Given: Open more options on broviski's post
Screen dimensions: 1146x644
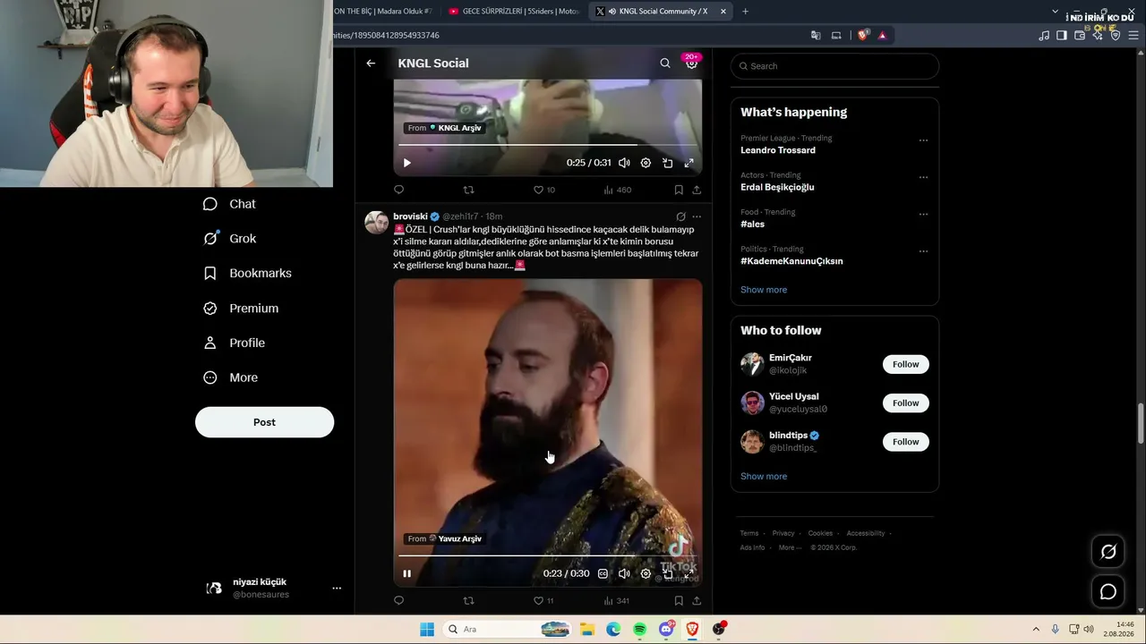Looking at the screenshot, I should 697,216.
